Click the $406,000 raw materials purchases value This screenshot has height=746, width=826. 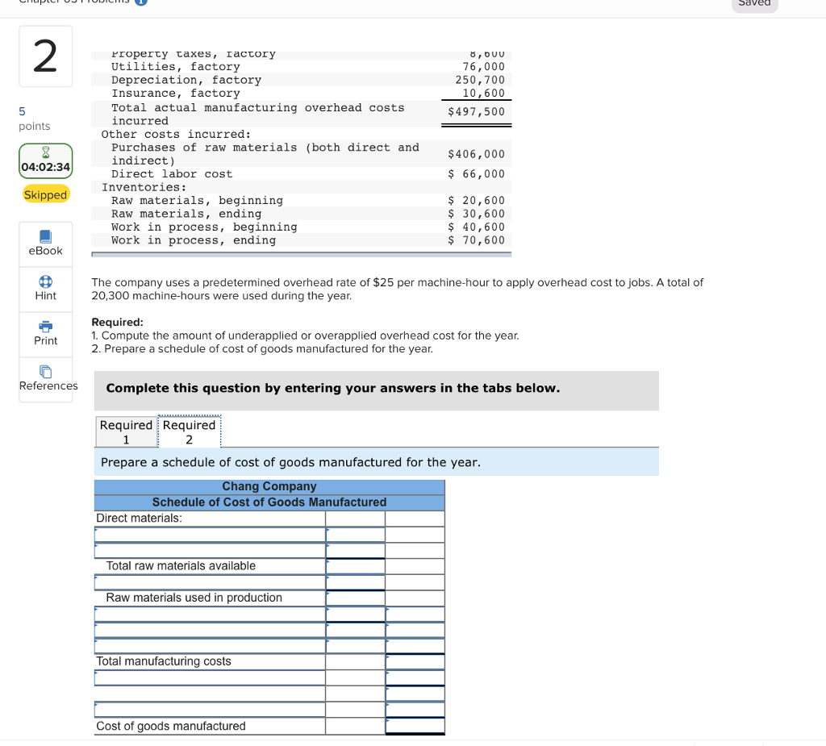click(x=476, y=154)
